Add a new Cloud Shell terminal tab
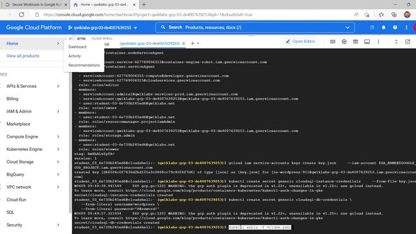 point(192,44)
